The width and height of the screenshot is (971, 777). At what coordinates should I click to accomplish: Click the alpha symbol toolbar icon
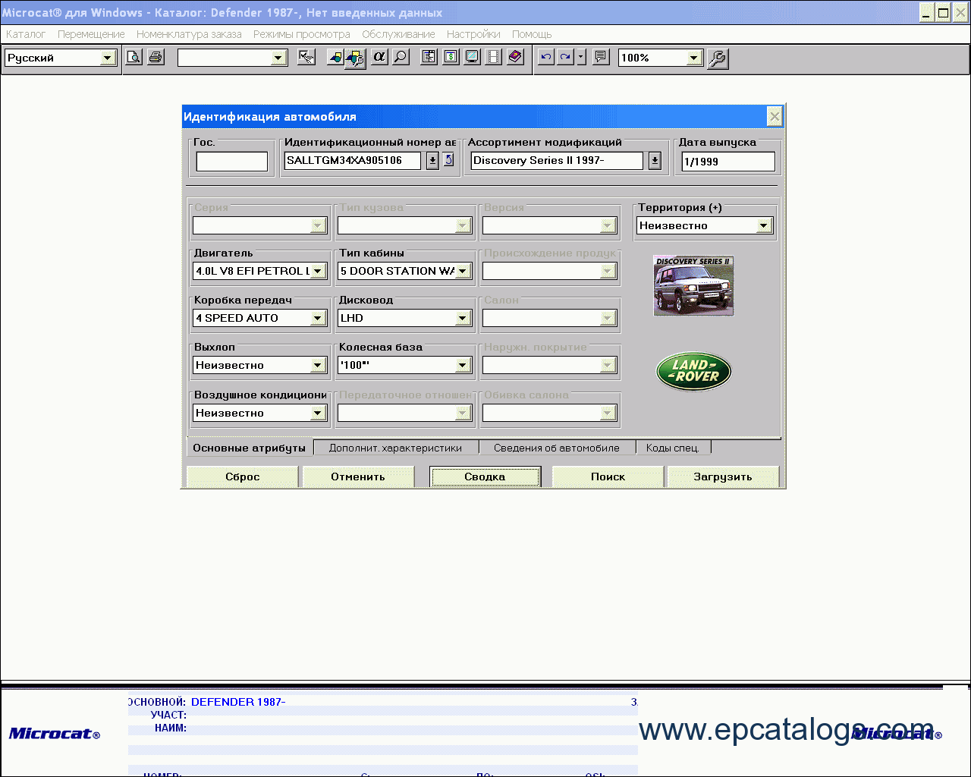point(379,57)
